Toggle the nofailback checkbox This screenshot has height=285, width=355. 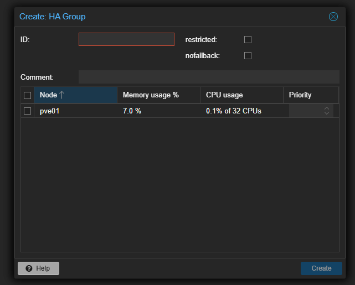tap(248, 55)
